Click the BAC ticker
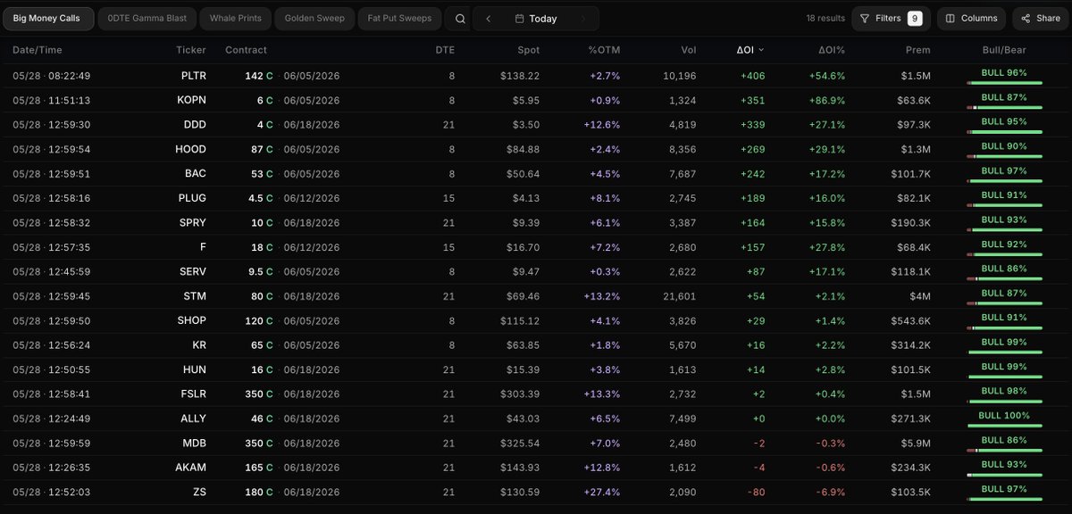 tap(196, 174)
